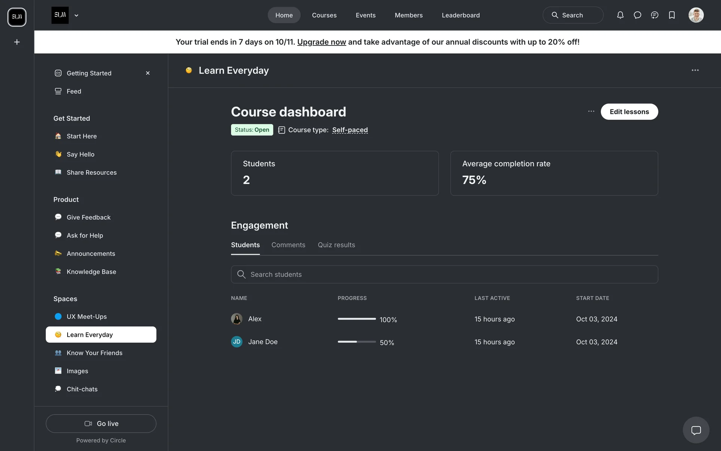721x451 pixels.
Task: Open Learn Everyday space options menu
Action: pyautogui.click(x=695, y=70)
